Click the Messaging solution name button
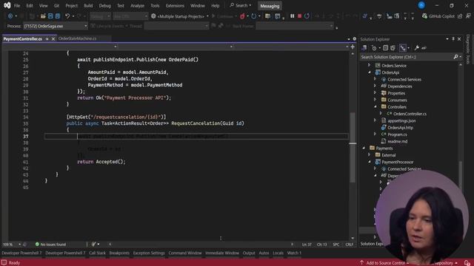The width and height of the screenshot is (474, 266). tap(270, 6)
